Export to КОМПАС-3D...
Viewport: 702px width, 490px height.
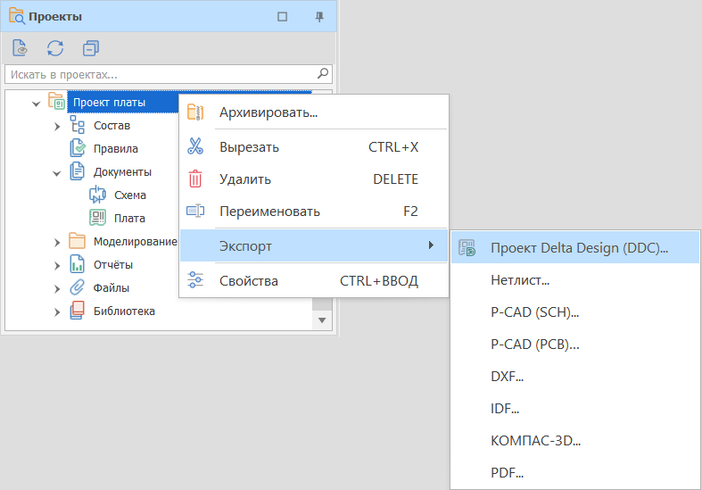(575, 441)
